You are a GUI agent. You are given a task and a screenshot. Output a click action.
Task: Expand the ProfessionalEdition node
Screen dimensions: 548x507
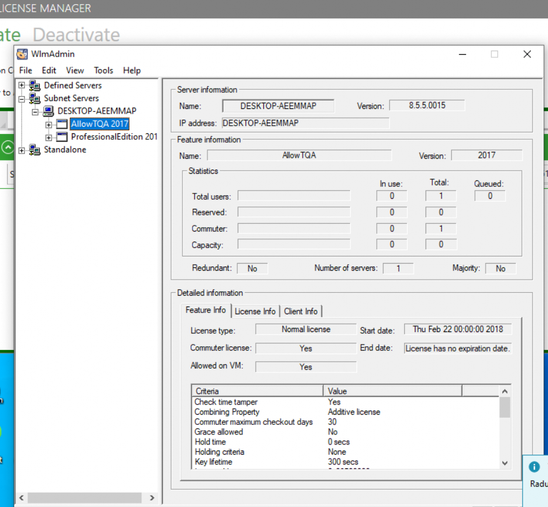click(x=49, y=138)
